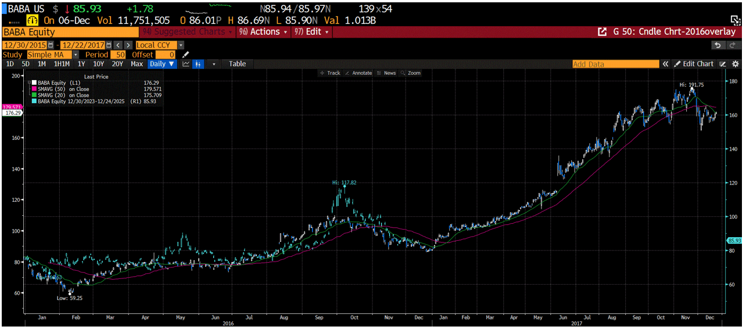Viewport: 746px width, 330px height.
Task: Click the Table button
Action: pyautogui.click(x=237, y=64)
